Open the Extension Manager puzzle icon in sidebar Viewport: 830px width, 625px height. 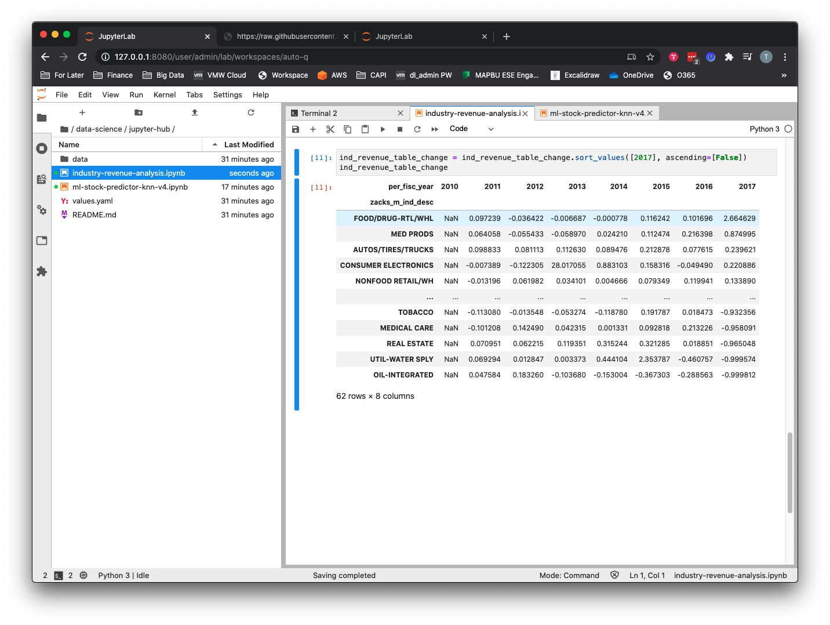(42, 271)
